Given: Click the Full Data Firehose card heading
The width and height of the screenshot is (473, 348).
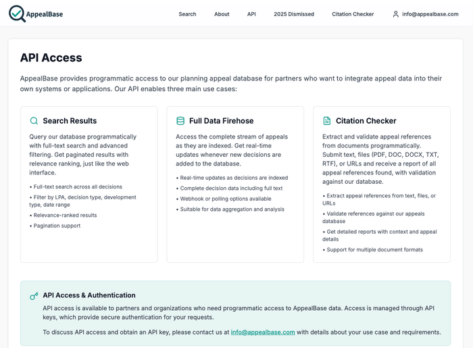Looking at the screenshot, I should coord(221,121).
